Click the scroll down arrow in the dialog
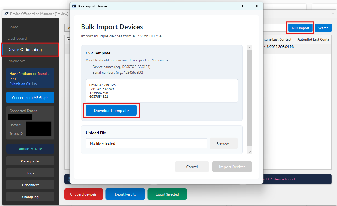 (249, 152)
